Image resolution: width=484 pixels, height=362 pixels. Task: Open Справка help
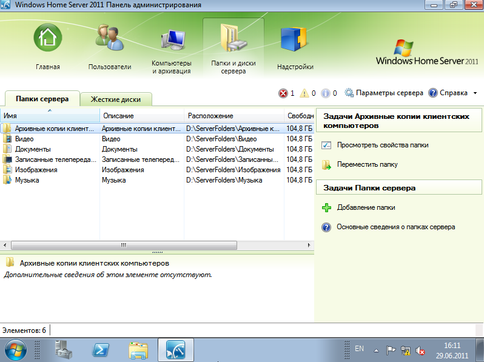click(448, 93)
